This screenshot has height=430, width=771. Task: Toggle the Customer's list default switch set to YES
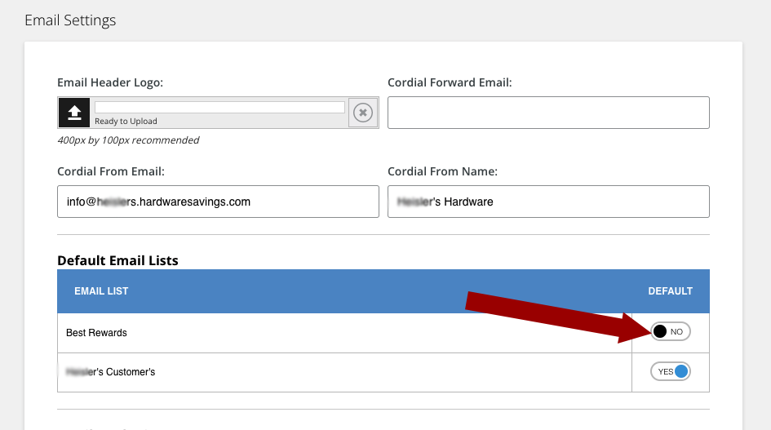(670, 371)
